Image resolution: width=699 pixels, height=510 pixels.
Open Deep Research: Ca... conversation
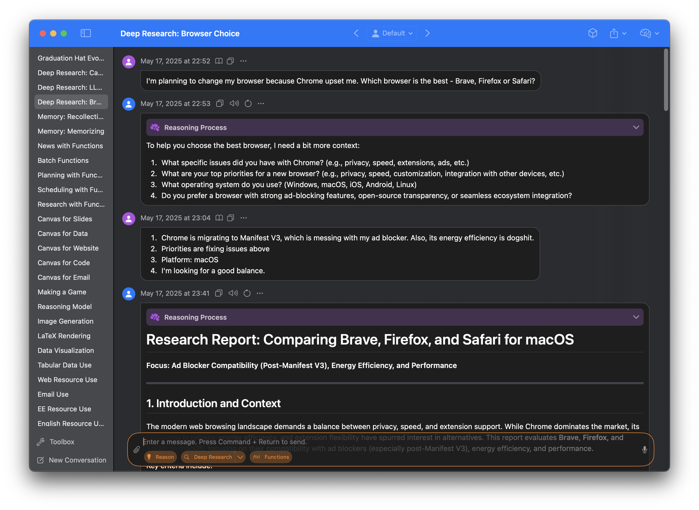(71, 73)
